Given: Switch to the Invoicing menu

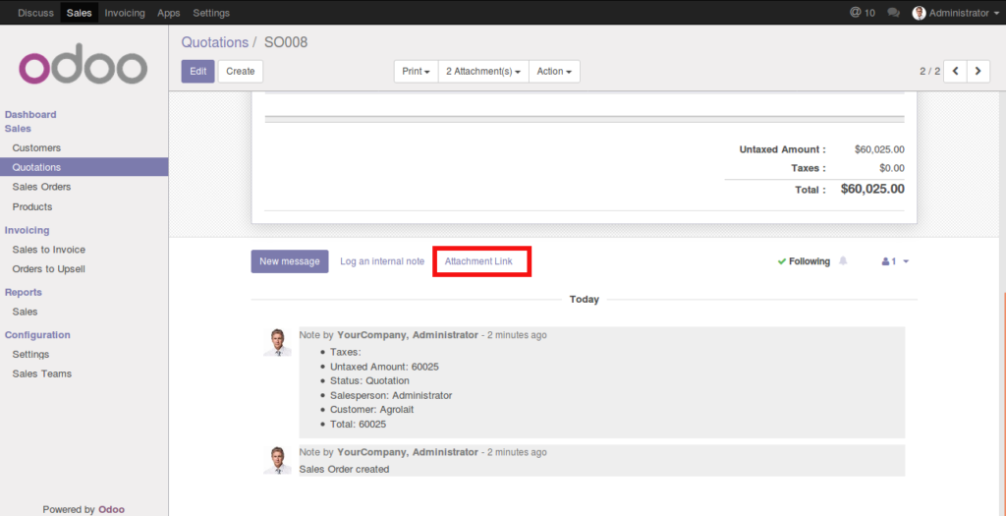Looking at the screenshot, I should (x=125, y=13).
